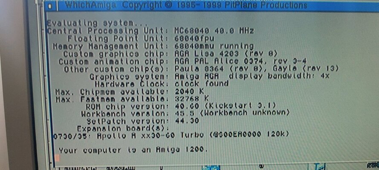This screenshot has height=170, width=379.
Task: Click the 'Gayle (rev 13)' text
Action: (306, 69)
